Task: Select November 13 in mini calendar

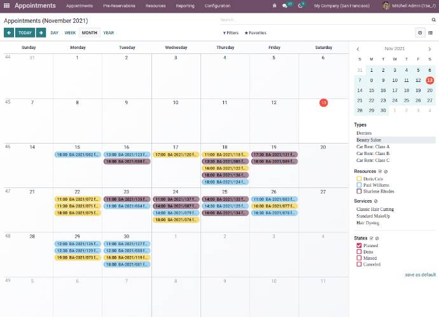Action: point(429,80)
